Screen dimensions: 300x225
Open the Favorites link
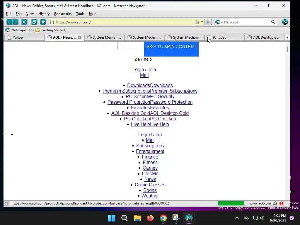[150, 108]
